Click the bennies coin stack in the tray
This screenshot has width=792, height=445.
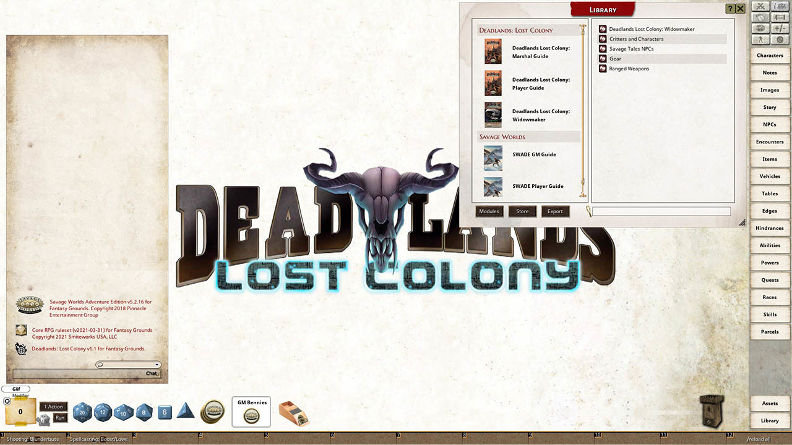coord(213,411)
